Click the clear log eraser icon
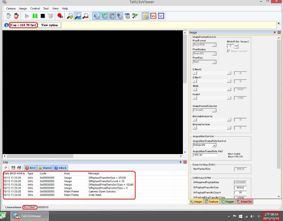The height and width of the screenshot is (221, 283). click(x=6, y=168)
